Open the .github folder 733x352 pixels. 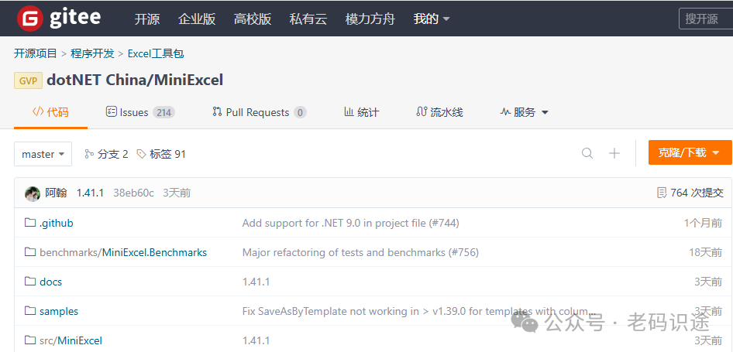(56, 223)
